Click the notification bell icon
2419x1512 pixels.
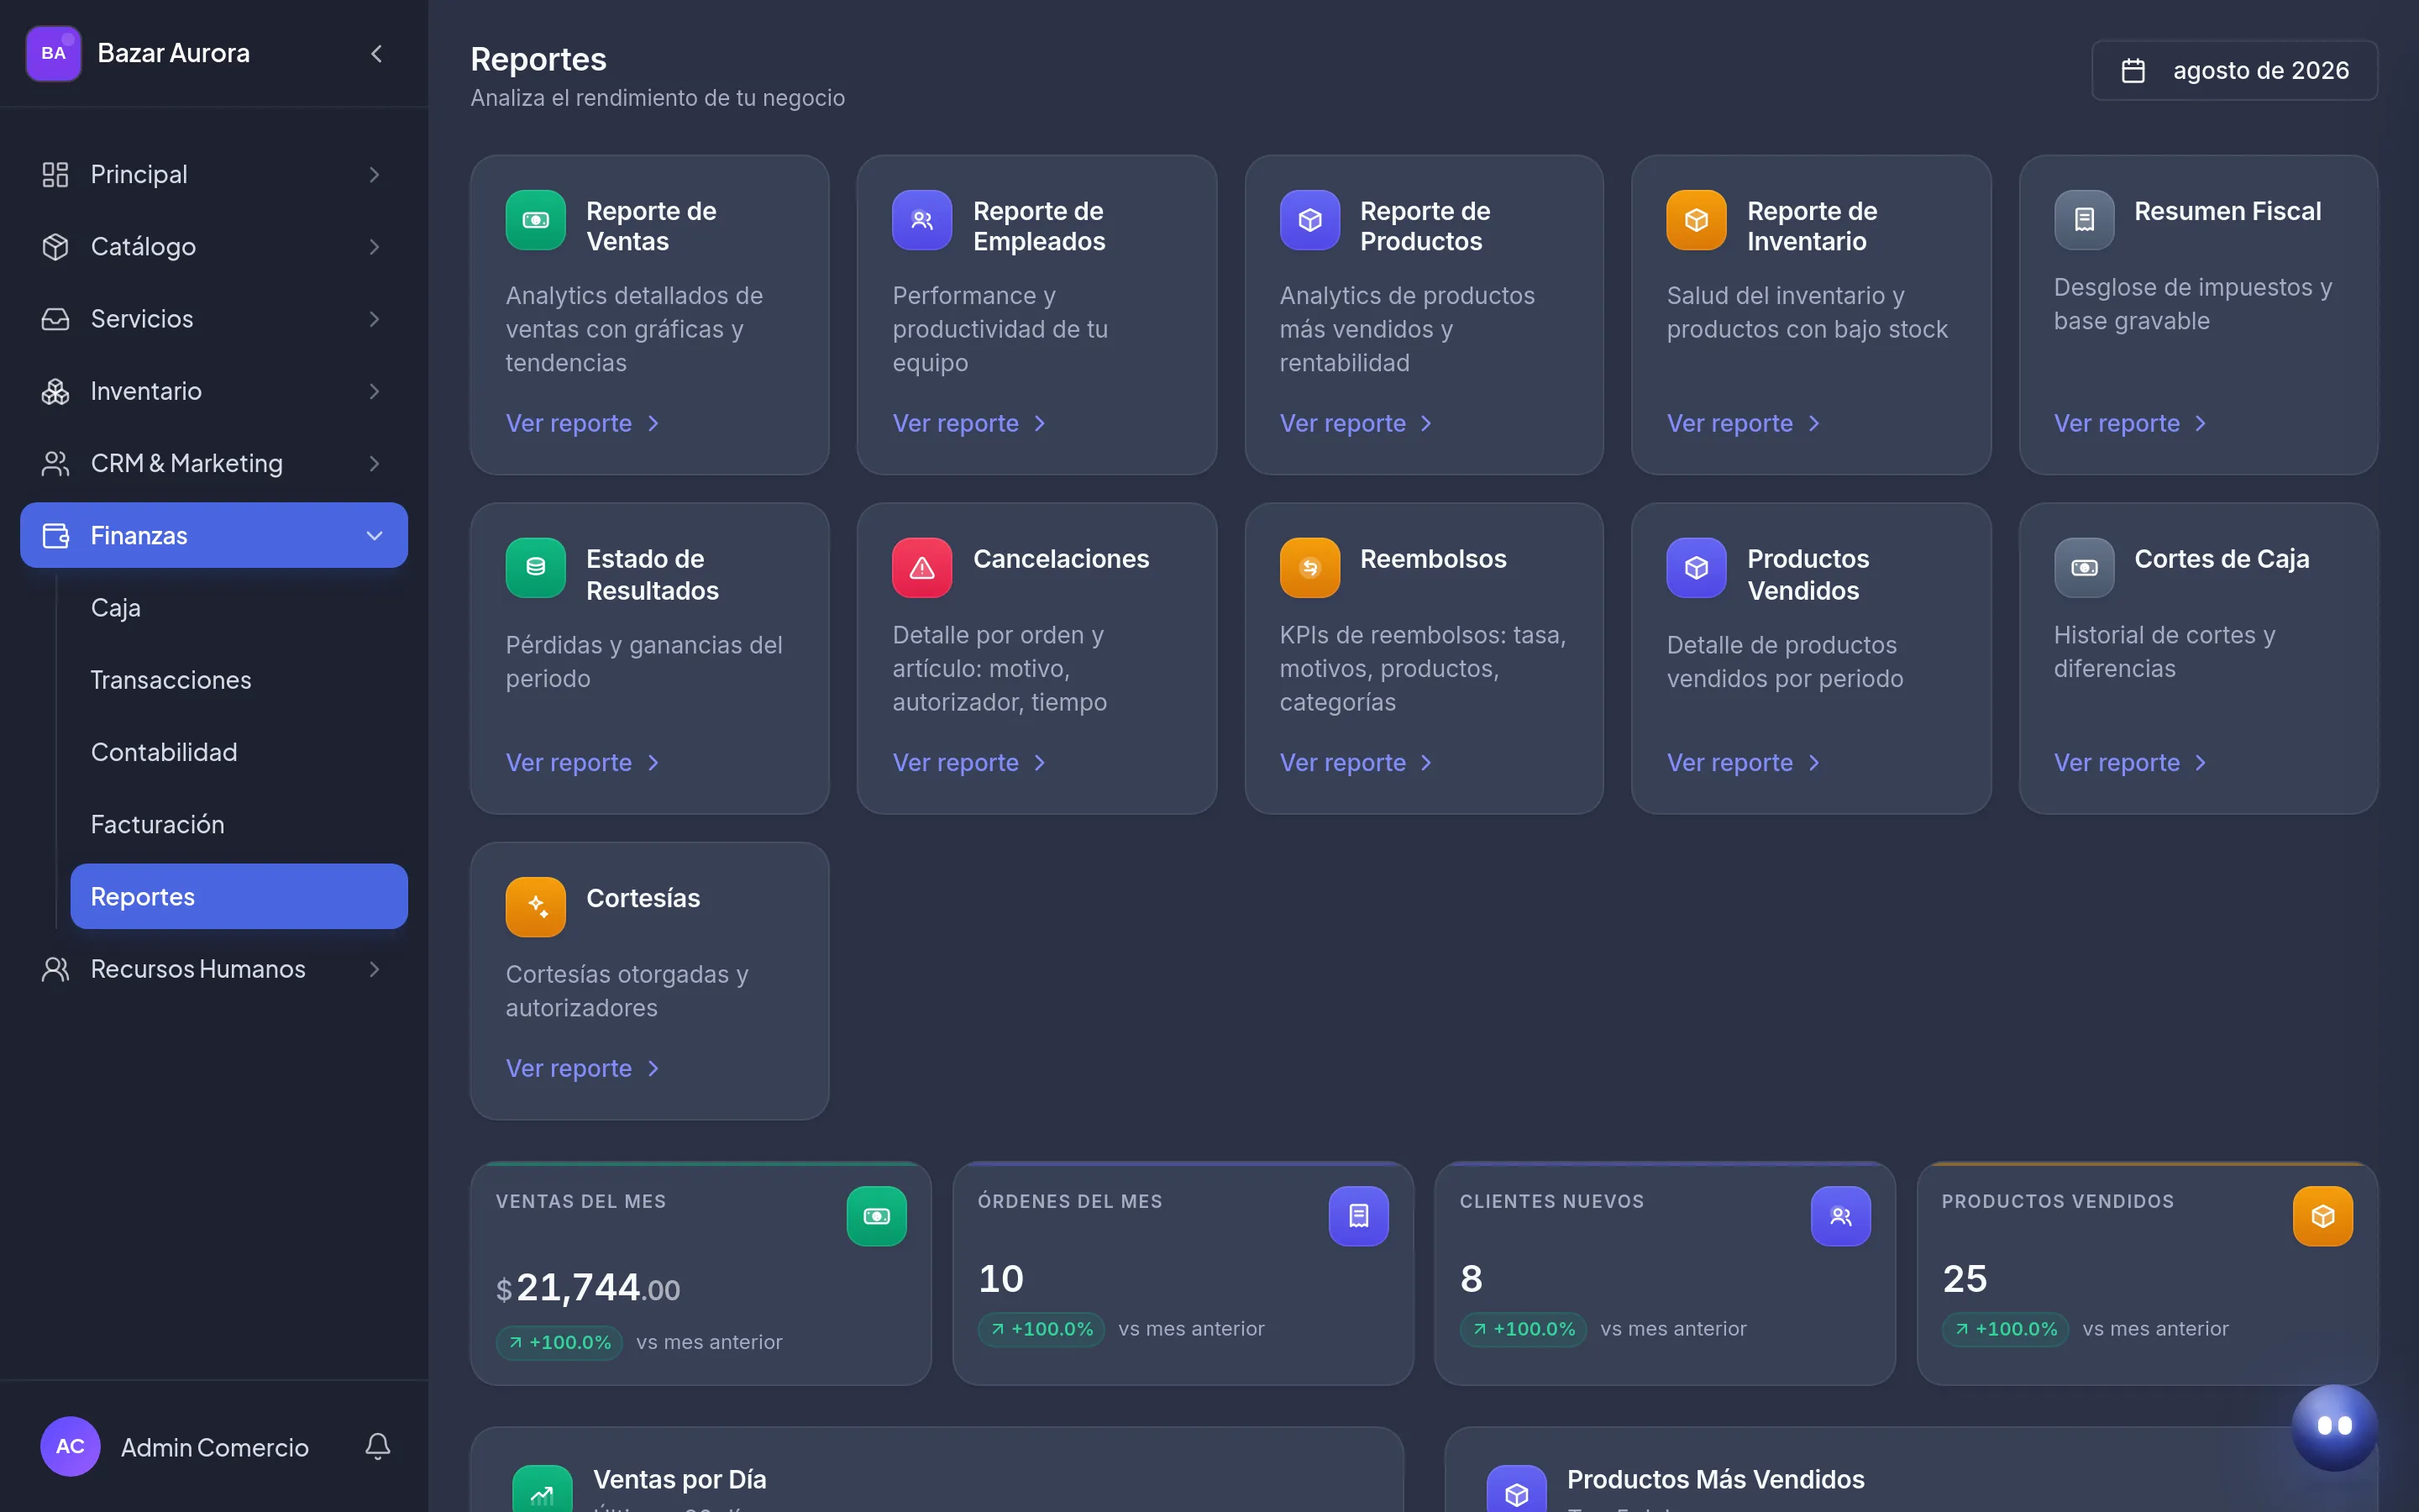[377, 1446]
